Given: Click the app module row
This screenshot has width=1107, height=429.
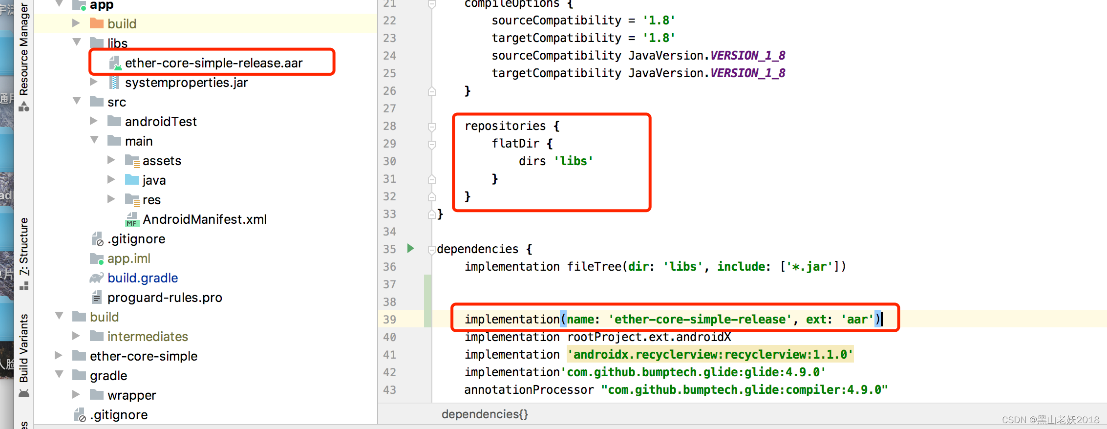Looking at the screenshot, I should [205, 5].
